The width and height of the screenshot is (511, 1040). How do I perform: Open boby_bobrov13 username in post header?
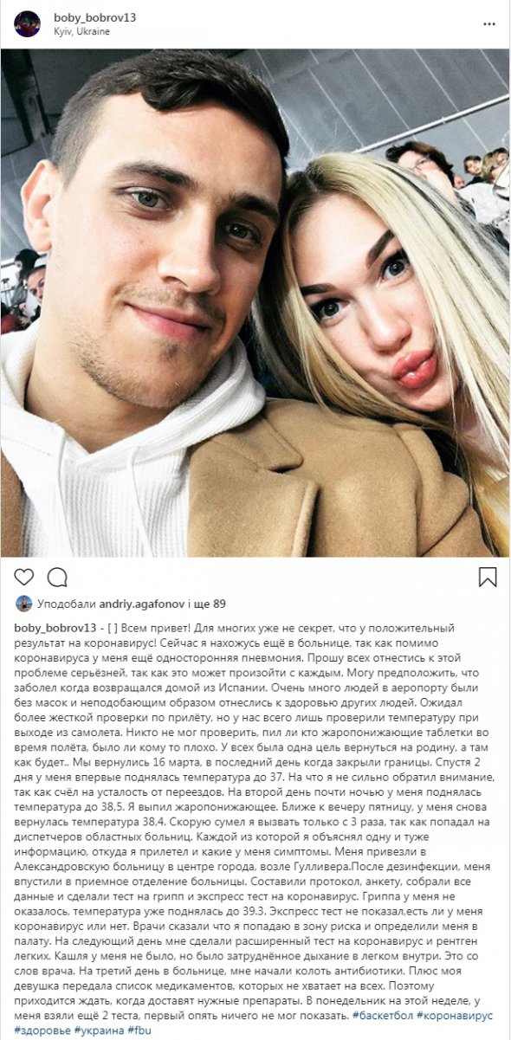pos(94,17)
